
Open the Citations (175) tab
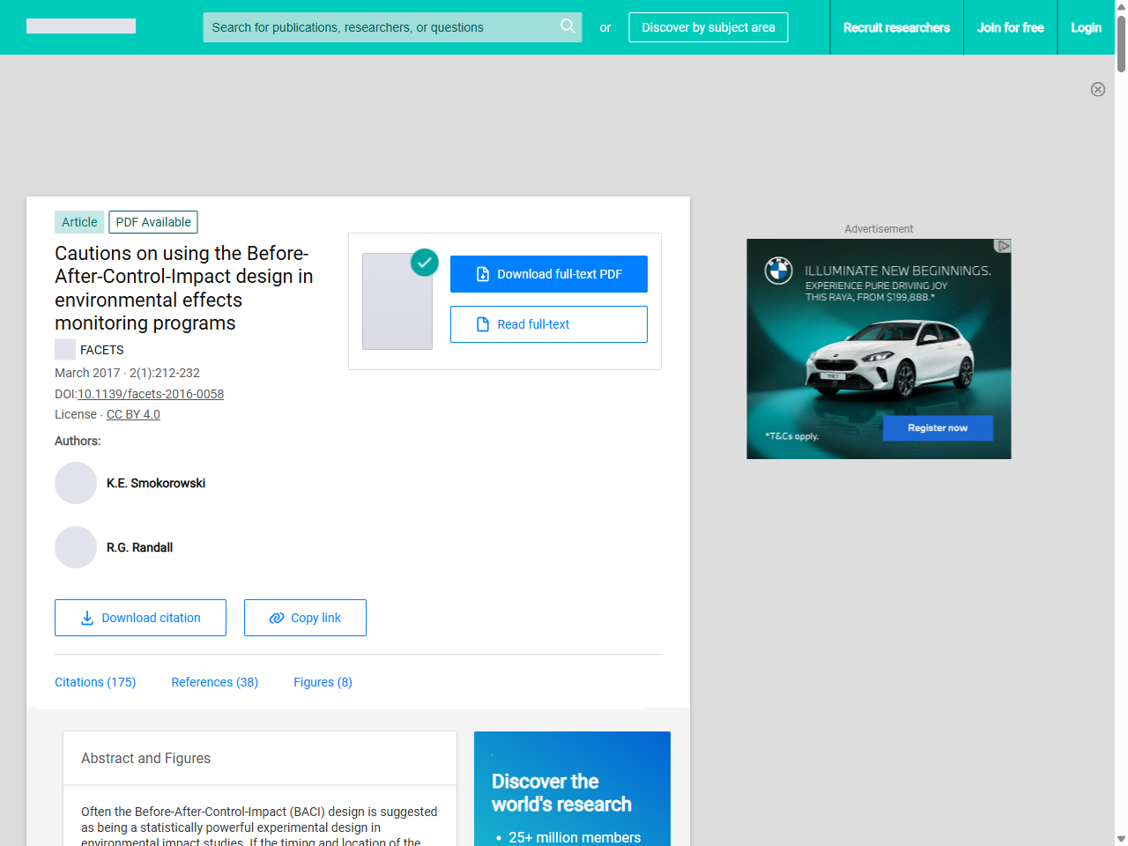95,682
